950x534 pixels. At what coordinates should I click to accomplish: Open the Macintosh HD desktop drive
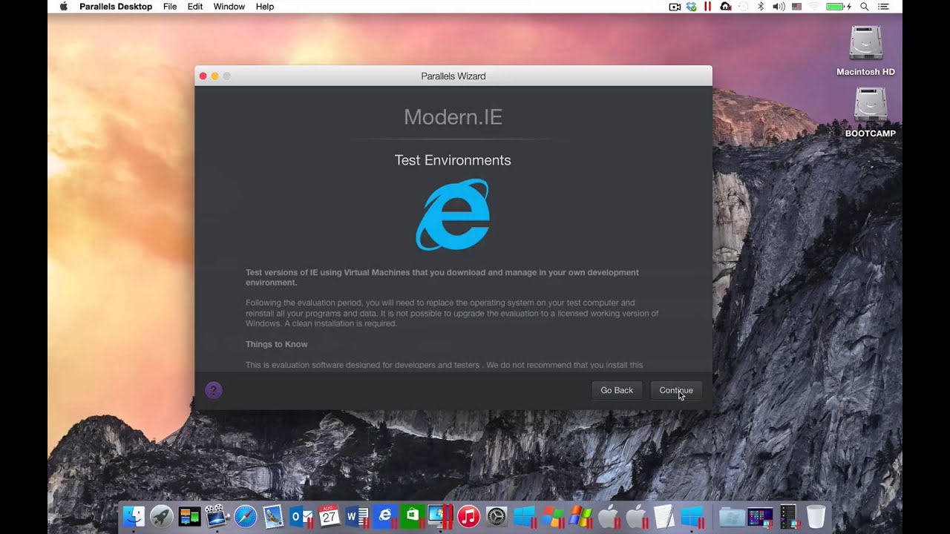click(x=865, y=50)
